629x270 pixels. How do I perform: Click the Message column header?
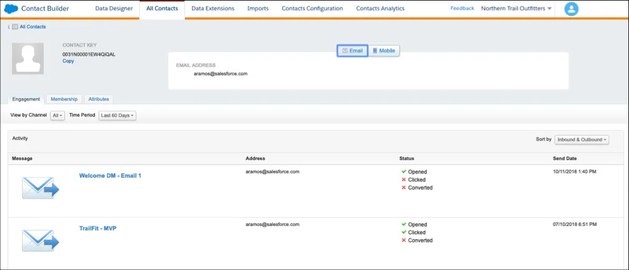click(x=22, y=158)
